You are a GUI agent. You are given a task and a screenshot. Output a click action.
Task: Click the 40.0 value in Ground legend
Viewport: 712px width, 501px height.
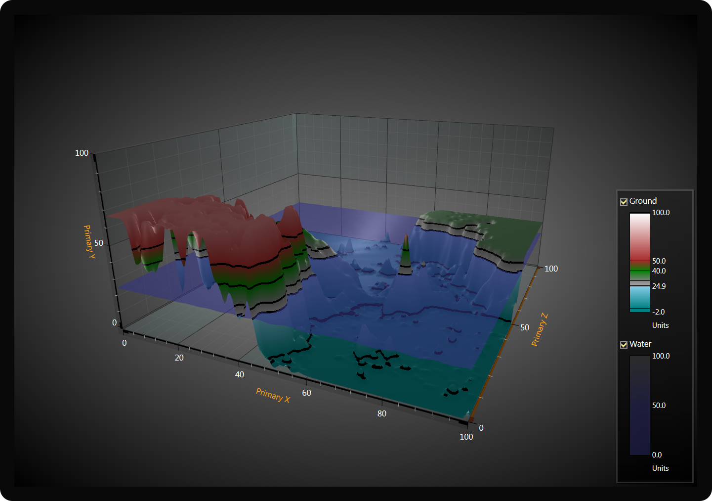coord(659,271)
